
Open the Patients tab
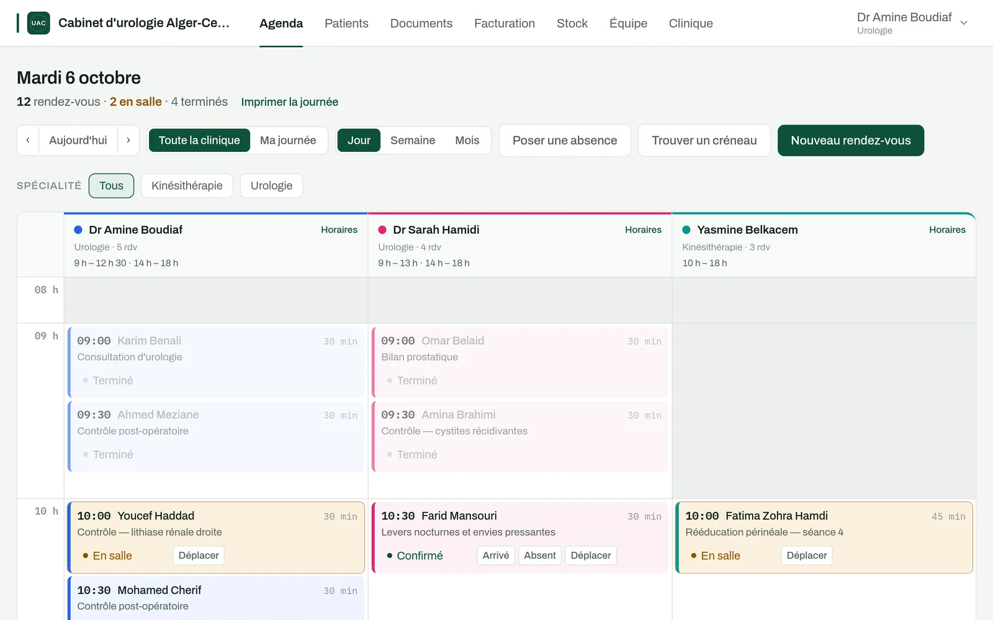point(346,24)
